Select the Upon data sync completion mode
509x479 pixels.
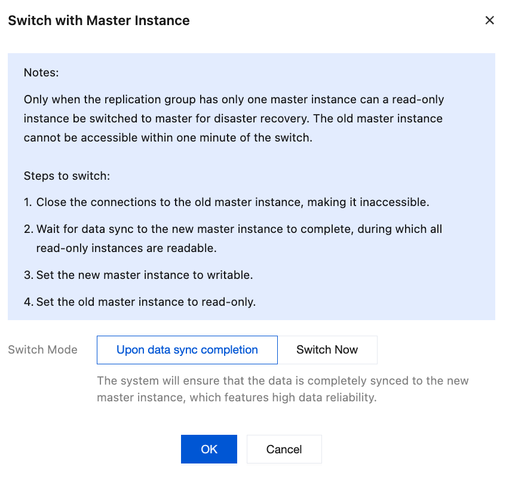tap(187, 350)
